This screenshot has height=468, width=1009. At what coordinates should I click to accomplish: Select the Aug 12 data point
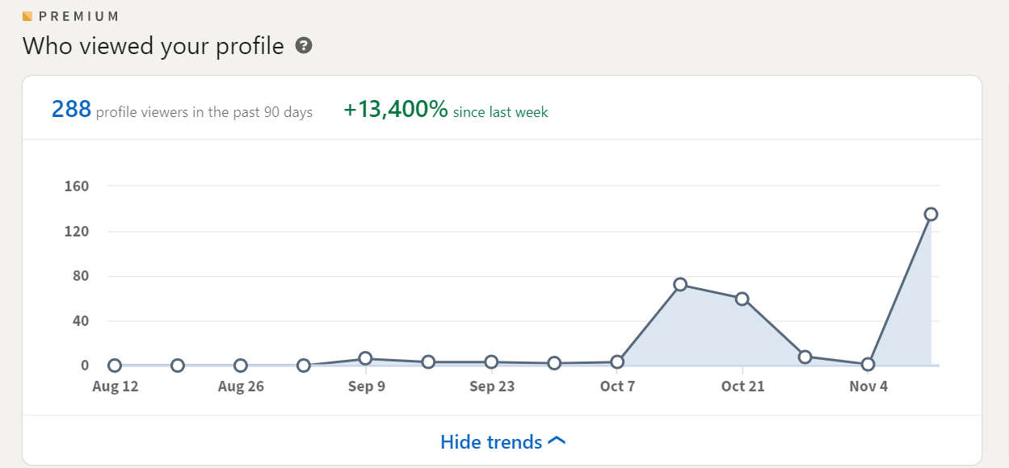coord(115,366)
